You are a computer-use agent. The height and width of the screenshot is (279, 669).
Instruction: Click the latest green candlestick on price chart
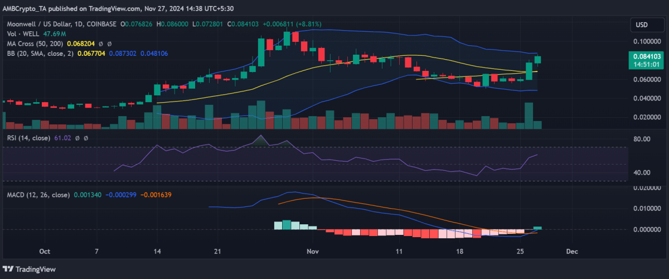[x=537, y=60]
